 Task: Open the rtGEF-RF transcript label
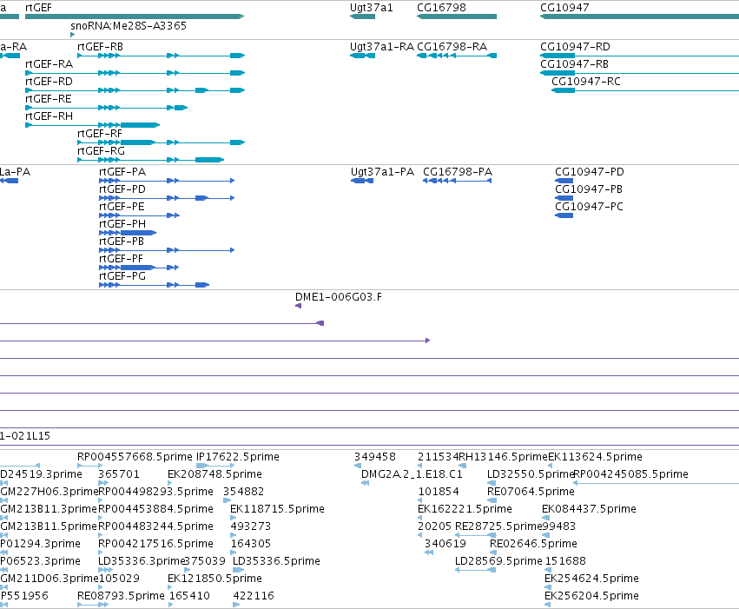coord(100,134)
